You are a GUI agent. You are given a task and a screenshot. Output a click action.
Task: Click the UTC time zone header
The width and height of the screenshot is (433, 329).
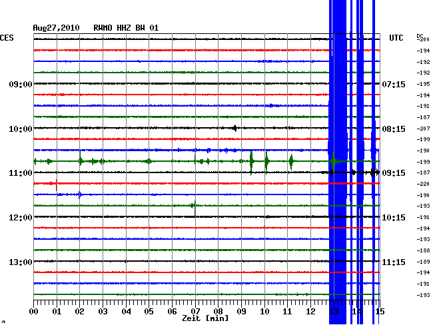pos(396,38)
